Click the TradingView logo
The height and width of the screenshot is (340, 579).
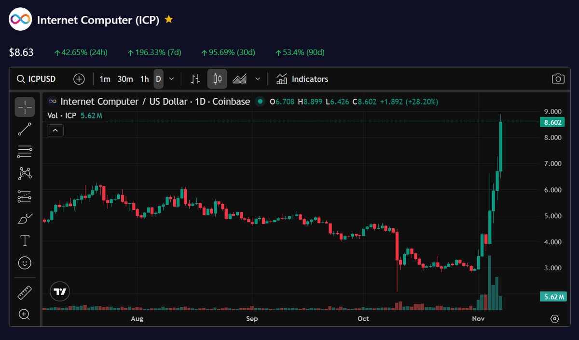(60, 291)
